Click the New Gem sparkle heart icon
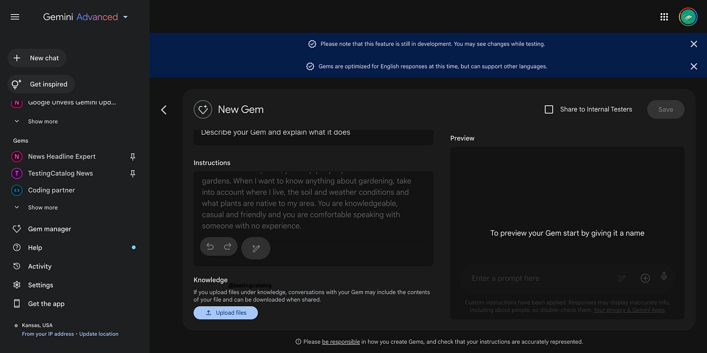Image resolution: width=707 pixels, height=353 pixels. click(x=203, y=109)
